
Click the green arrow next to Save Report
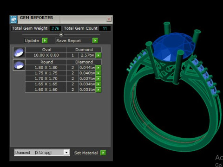pos(95,41)
